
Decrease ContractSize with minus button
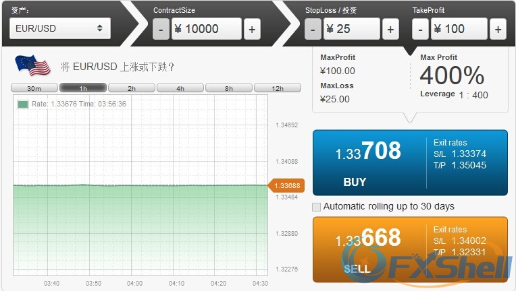[x=161, y=29]
